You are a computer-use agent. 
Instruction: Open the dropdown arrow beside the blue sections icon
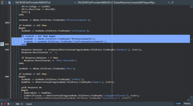(13, 3)
